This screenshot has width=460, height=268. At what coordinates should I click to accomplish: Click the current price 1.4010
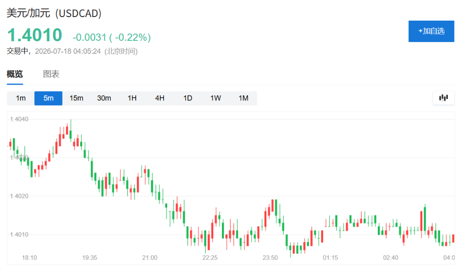click(x=35, y=35)
